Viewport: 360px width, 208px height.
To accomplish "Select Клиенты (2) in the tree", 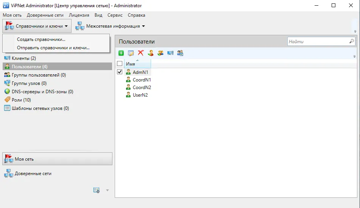I will click(58, 58).
